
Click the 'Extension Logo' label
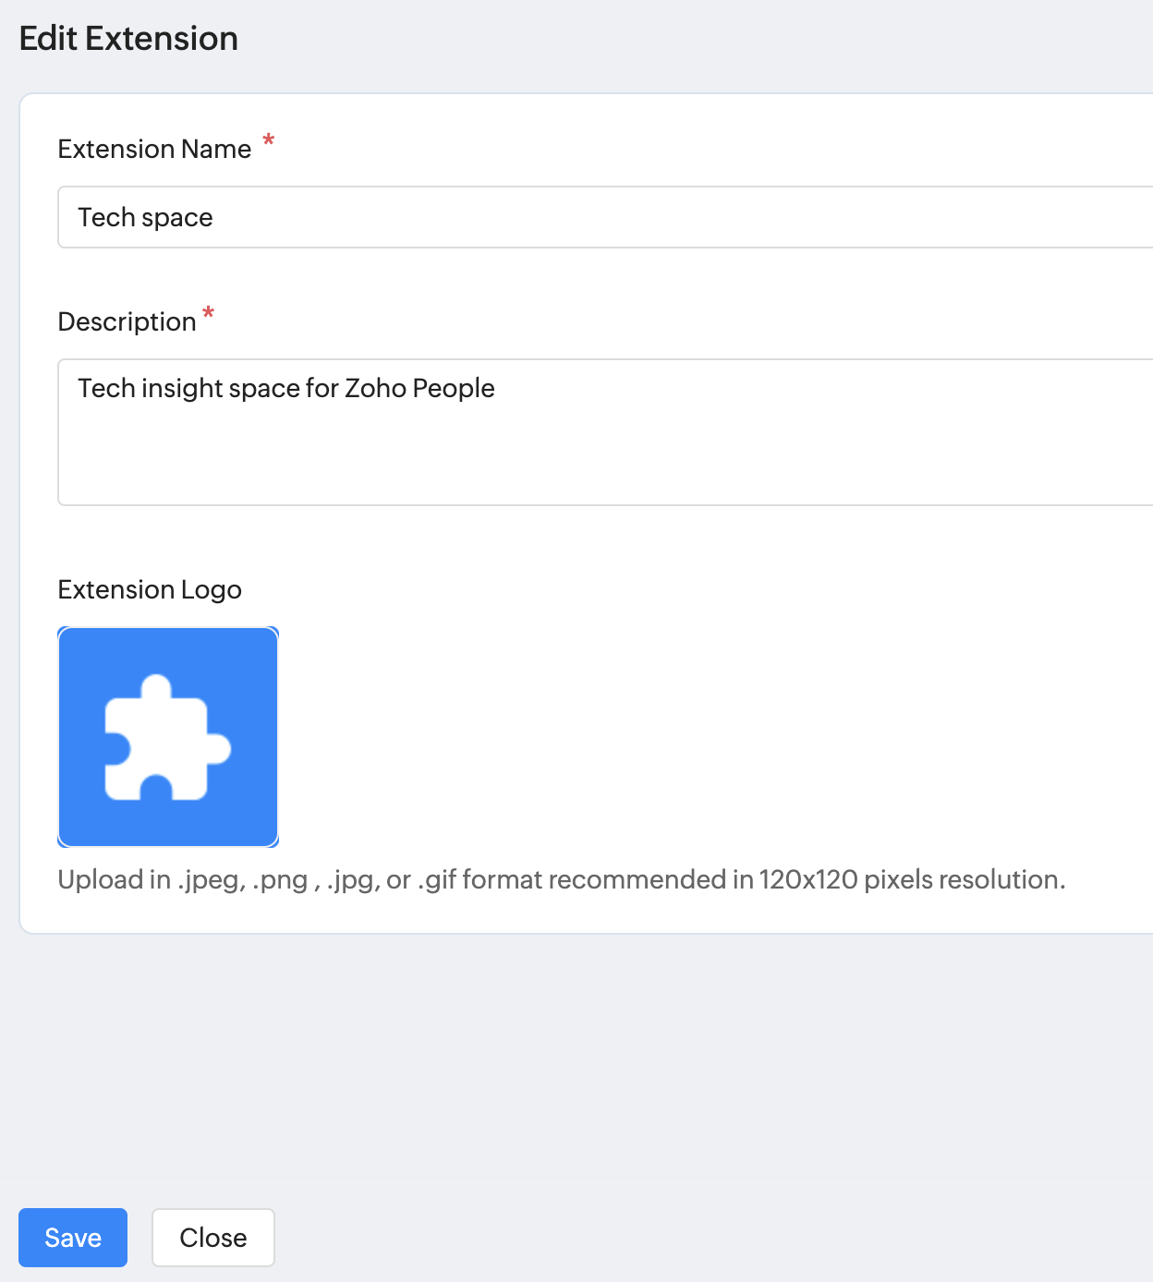150,589
